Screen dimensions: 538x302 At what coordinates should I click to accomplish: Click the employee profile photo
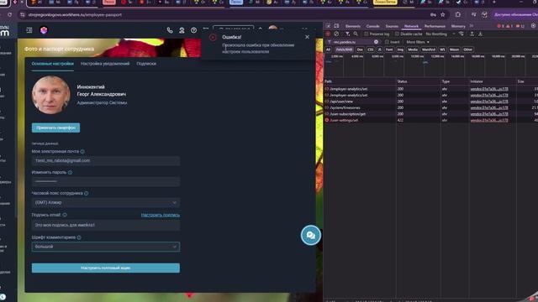(x=50, y=95)
